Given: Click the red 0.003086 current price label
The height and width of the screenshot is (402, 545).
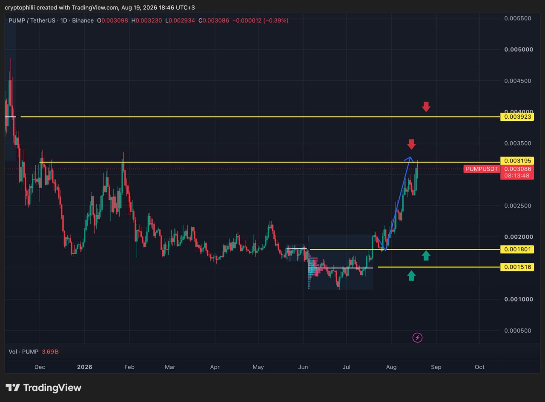Looking at the screenshot, I should pos(517,169).
